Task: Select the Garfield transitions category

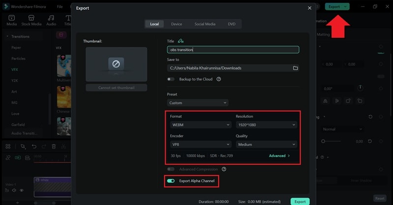Action: coord(18,125)
